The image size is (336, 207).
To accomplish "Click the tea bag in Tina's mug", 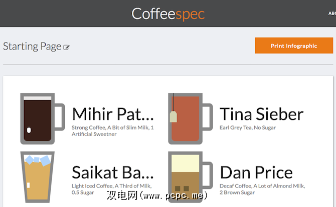I will click(174, 117).
